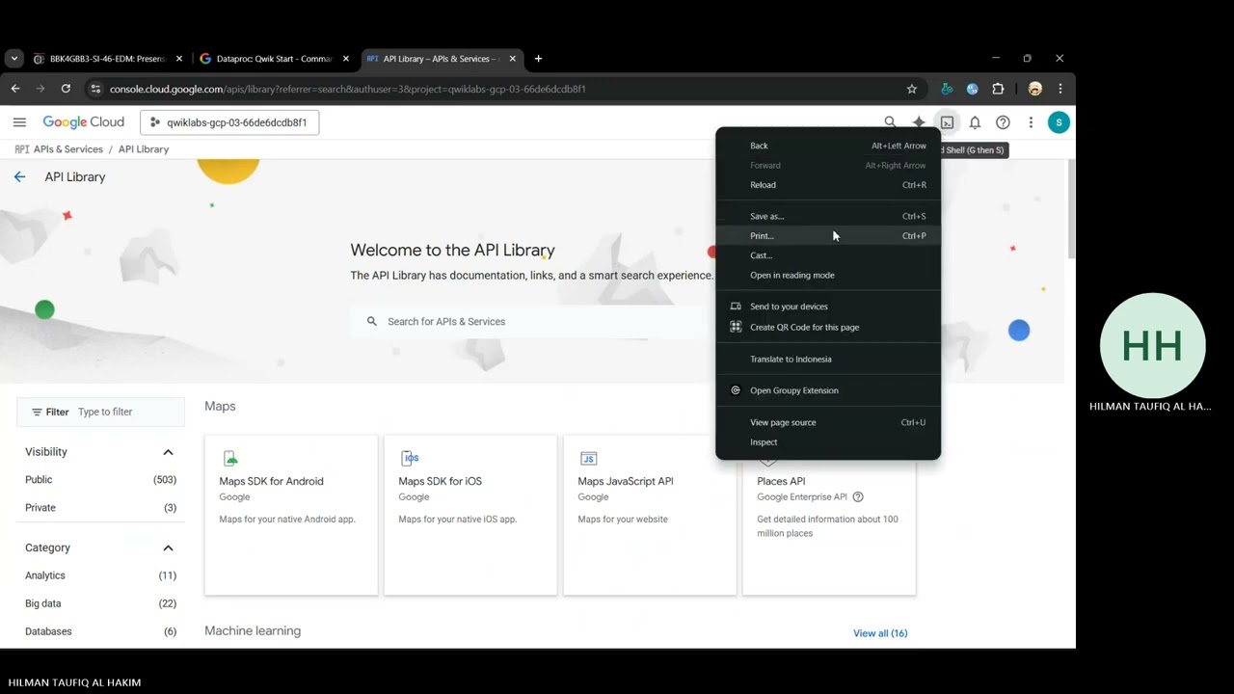Screen dimensions: 1234x694
Task: Click the page vertical scrollbar
Action: pos(1071,209)
